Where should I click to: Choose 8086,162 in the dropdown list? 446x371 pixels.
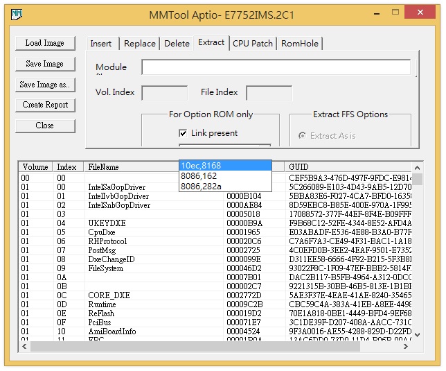pyautogui.click(x=225, y=176)
